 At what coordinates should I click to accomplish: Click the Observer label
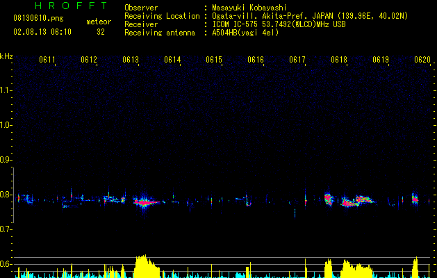click(x=141, y=8)
